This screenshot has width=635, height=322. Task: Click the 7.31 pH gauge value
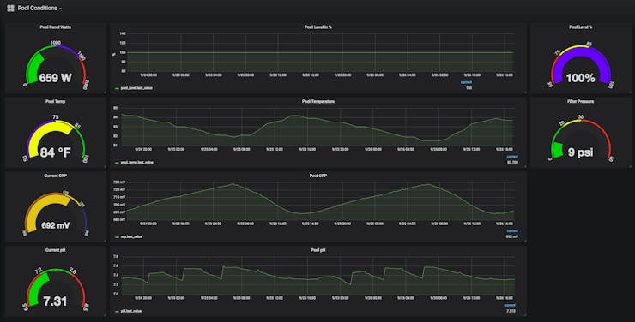[55, 301]
